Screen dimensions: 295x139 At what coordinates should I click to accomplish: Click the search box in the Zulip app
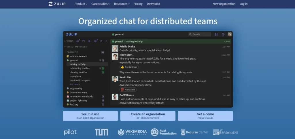[x=200, y=34]
